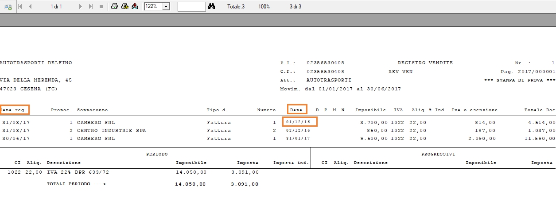Click the 187,00 VAT amount
Viewport: 556px width, 198px height.
(486, 131)
